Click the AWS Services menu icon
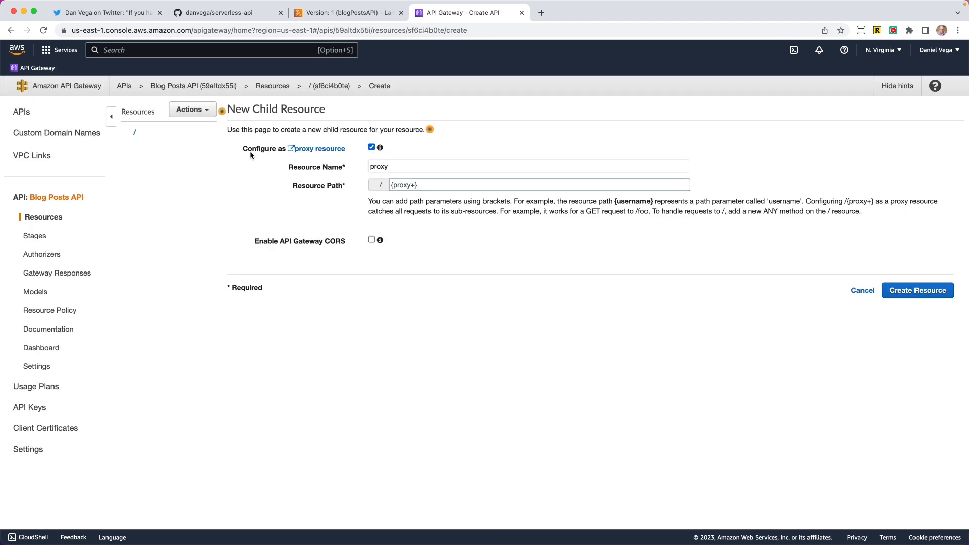Image resolution: width=969 pixels, height=545 pixels. pos(45,50)
